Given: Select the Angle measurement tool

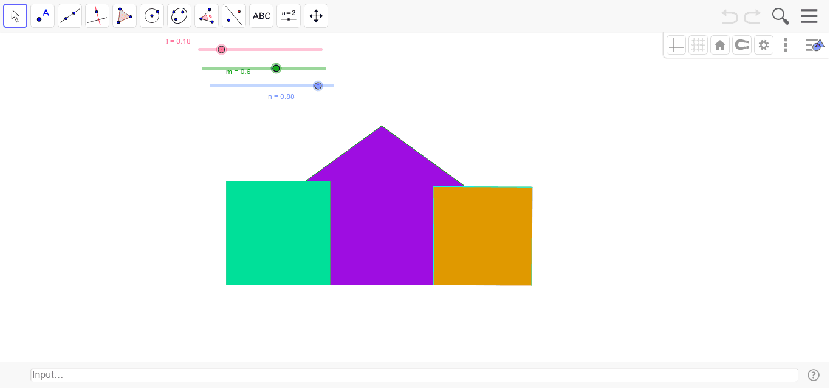Looking at the screenshot, I should pos(207,16).
